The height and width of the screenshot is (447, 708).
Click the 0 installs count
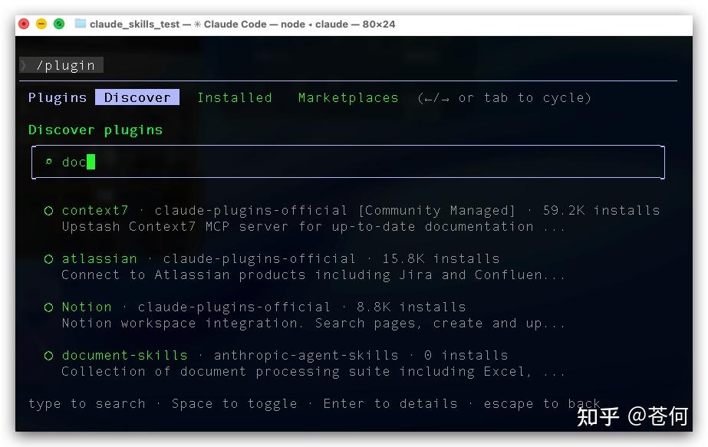466,355
